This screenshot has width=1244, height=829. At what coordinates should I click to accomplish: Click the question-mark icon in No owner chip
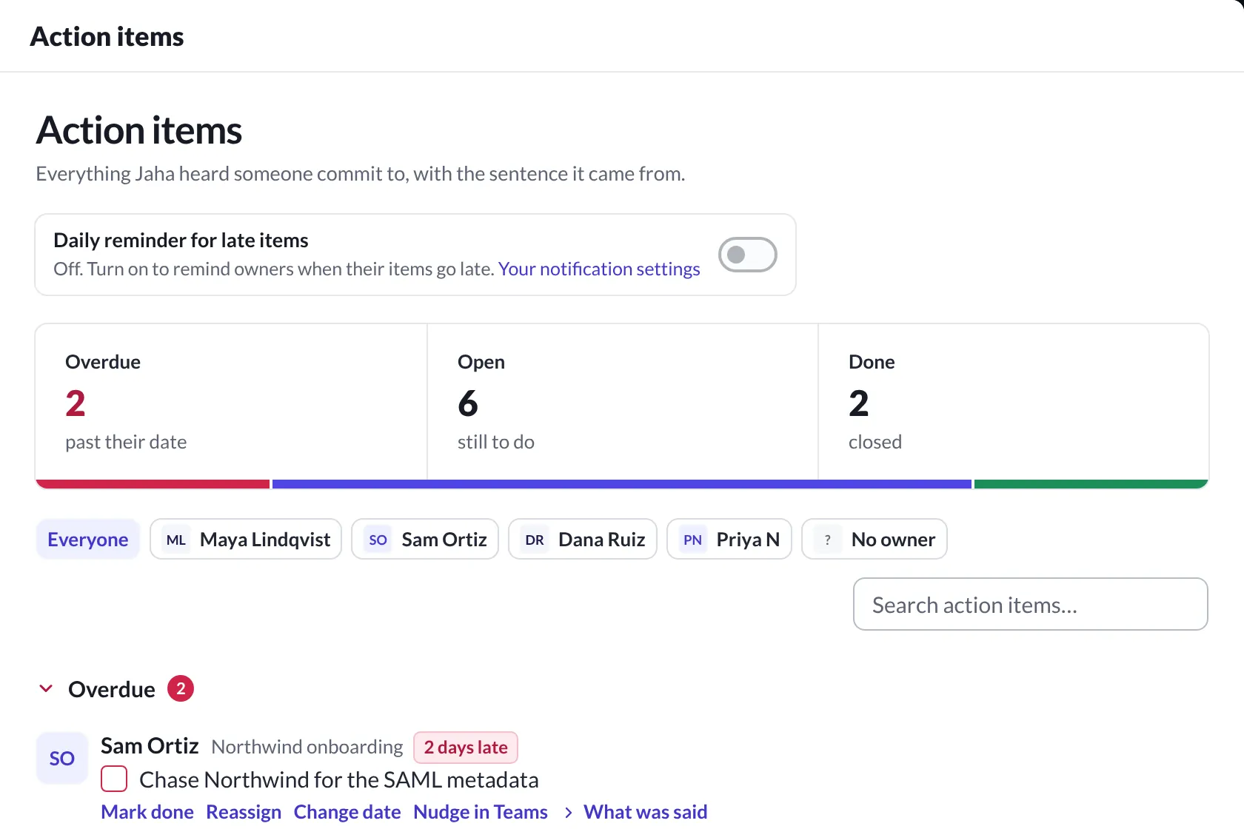(828, 540)
